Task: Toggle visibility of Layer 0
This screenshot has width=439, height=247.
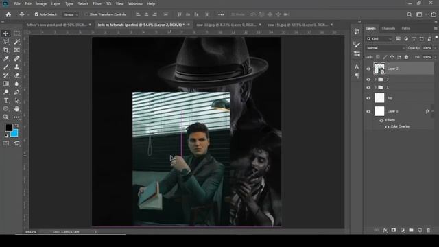Action: coord(368,111)
